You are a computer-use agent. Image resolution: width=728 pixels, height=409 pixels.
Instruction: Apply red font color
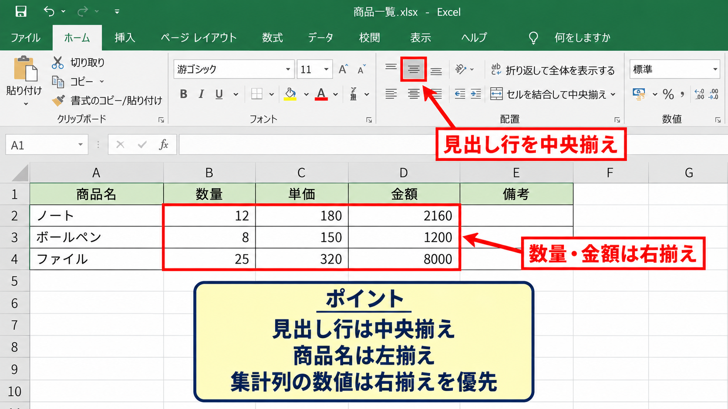321,94
